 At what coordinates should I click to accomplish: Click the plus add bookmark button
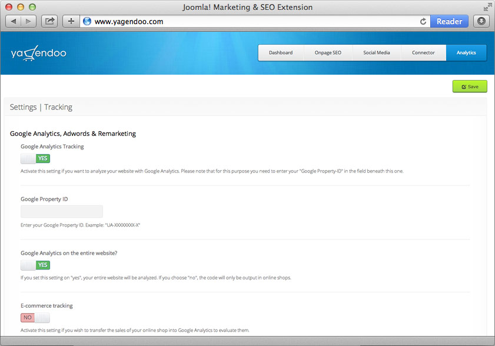(71, 21)
